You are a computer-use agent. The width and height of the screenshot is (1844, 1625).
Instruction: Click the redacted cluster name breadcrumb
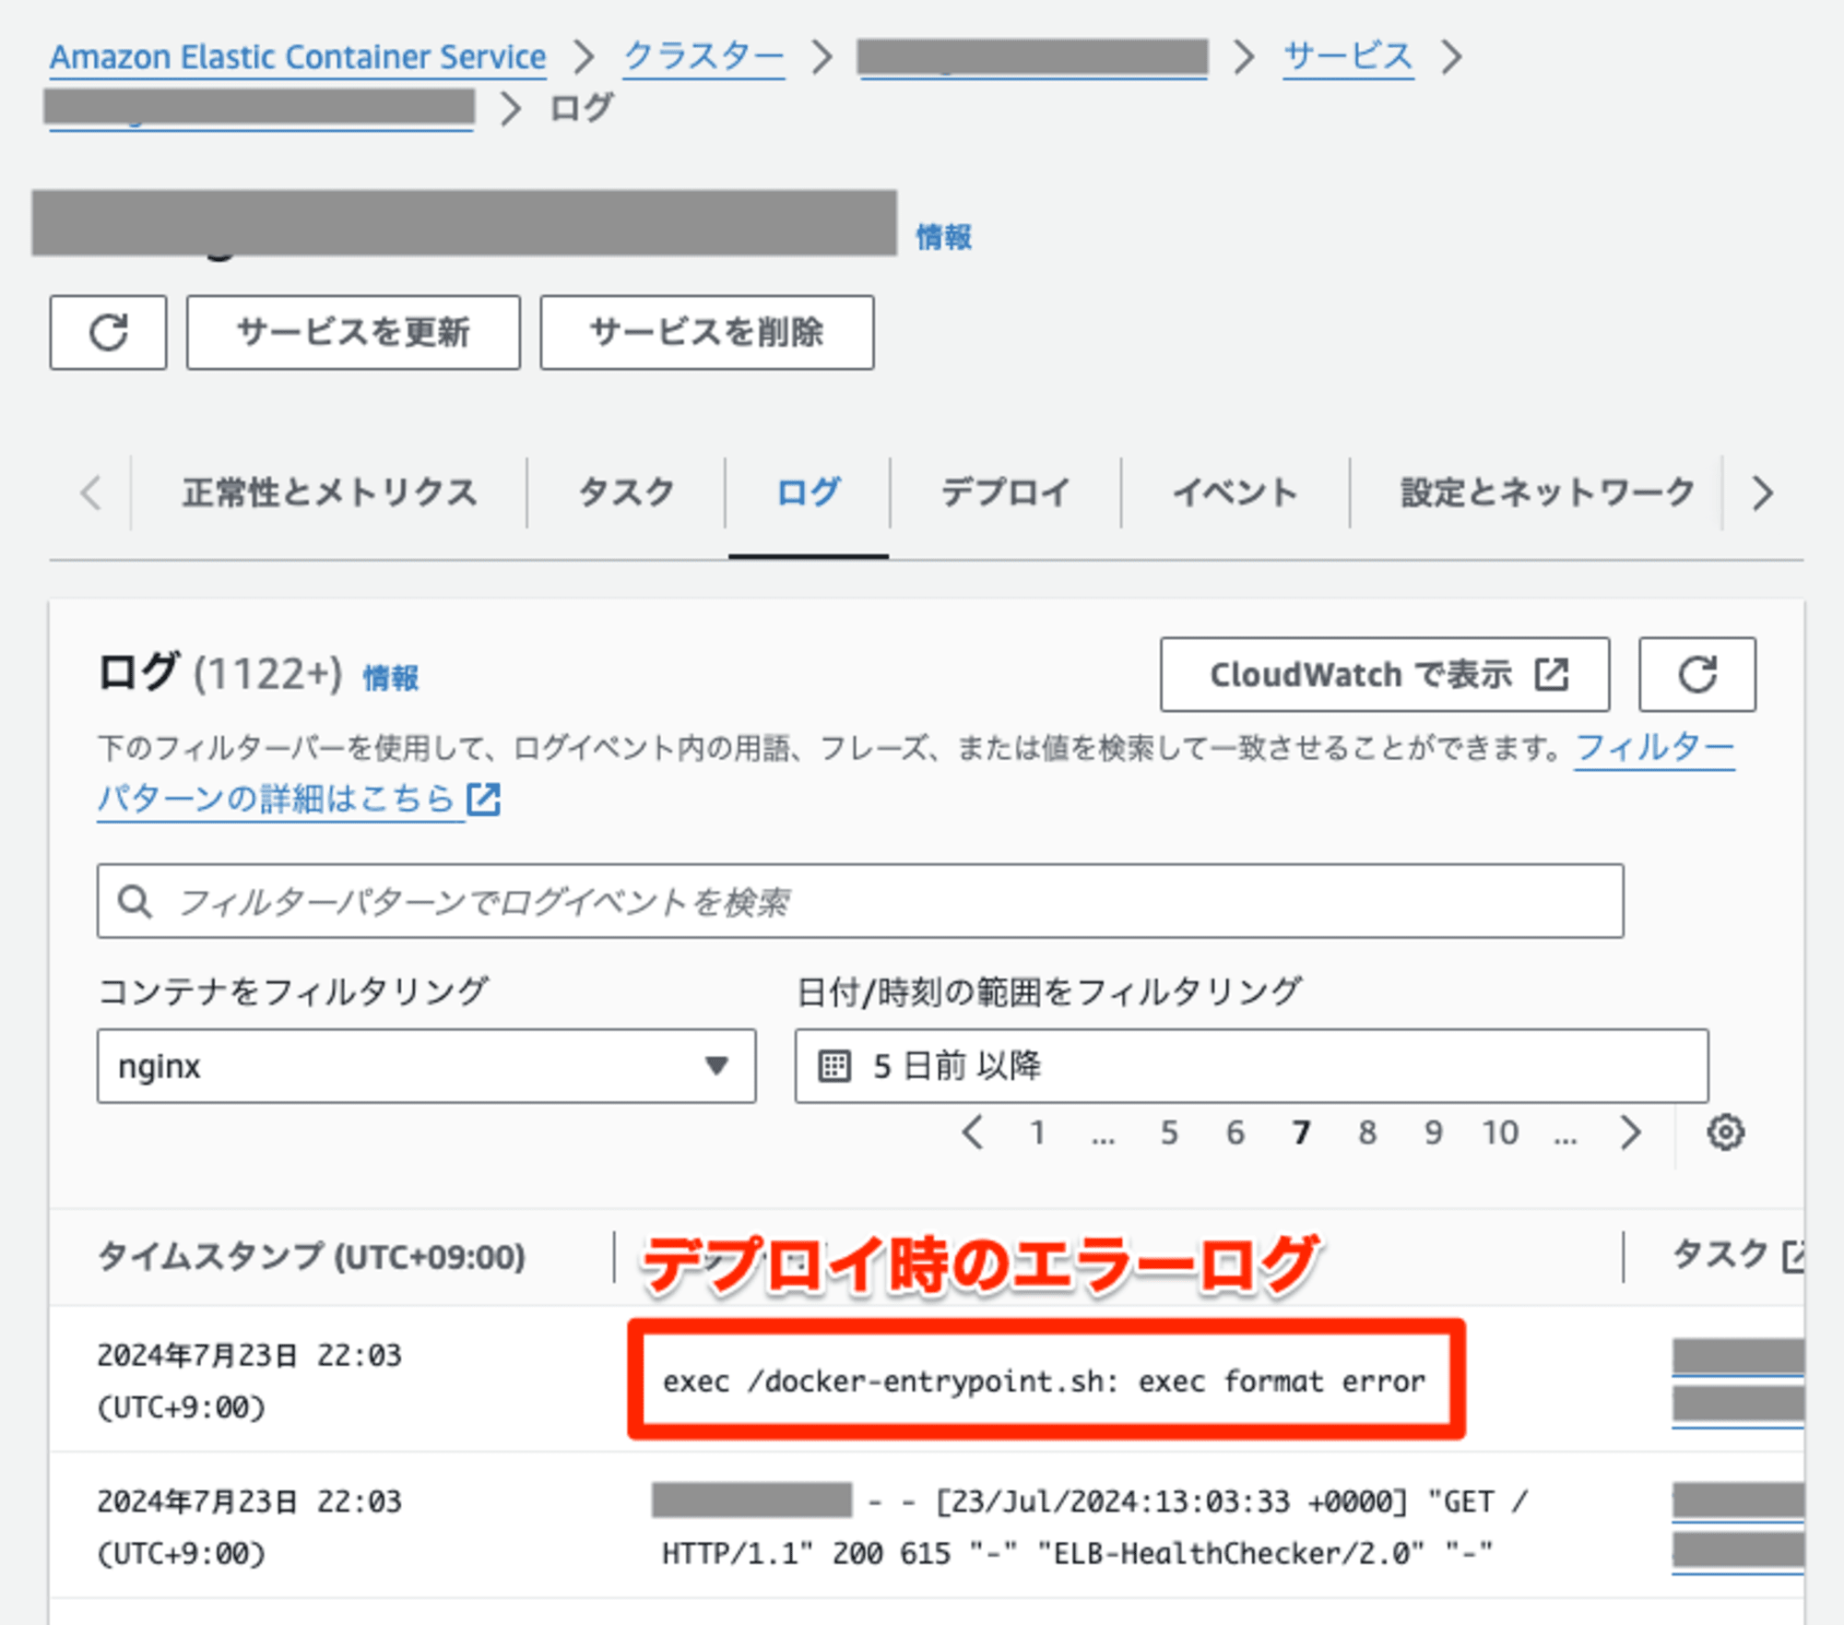(x=1033, y=57)
